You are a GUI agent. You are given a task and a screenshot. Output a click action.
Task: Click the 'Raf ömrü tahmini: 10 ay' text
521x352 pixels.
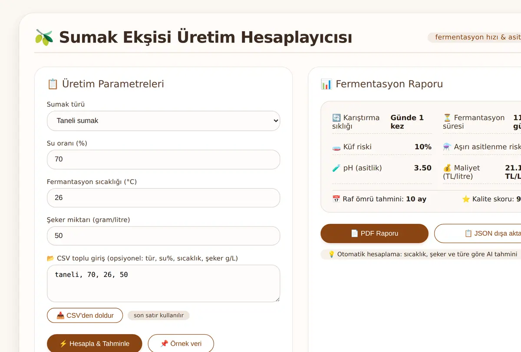coord(379,199)
